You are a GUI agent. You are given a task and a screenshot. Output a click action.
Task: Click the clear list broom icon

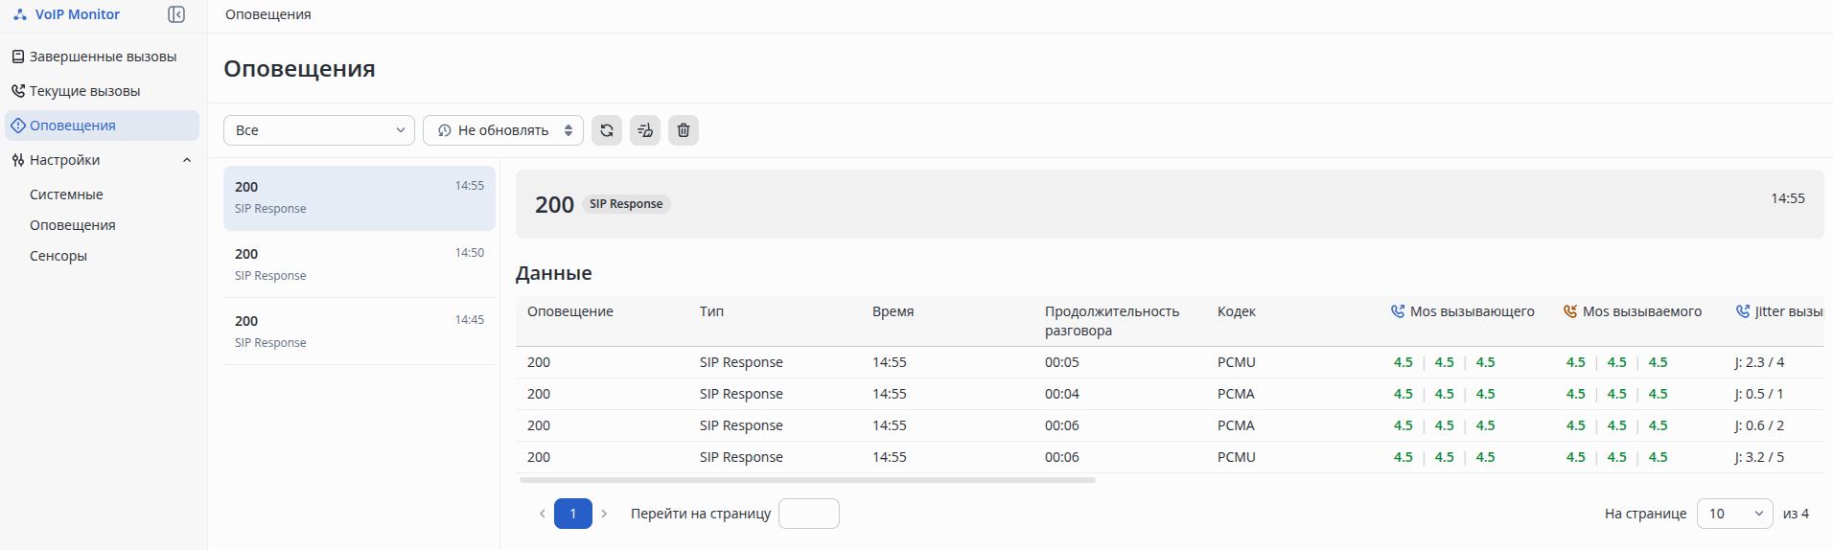tap(645, 130)
